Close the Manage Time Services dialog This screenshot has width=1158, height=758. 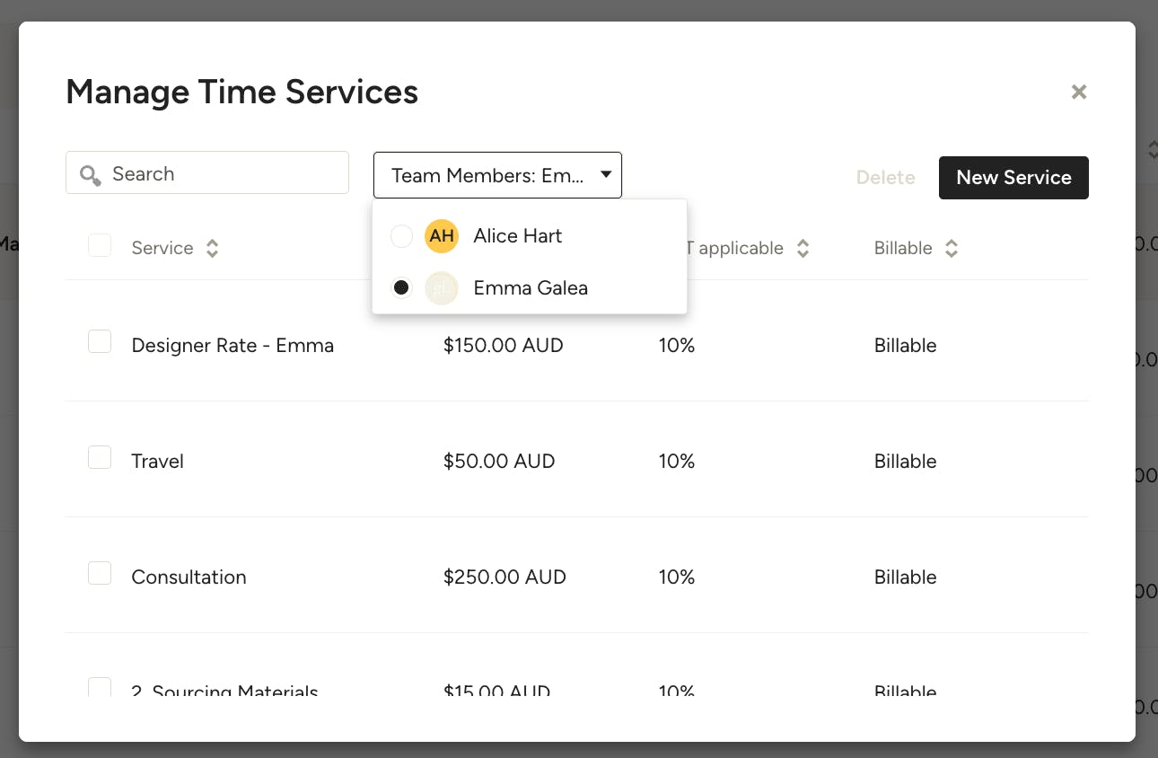1079,92
